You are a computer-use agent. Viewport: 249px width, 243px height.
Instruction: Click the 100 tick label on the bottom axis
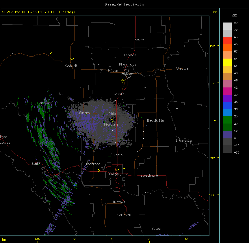point(186,239)
